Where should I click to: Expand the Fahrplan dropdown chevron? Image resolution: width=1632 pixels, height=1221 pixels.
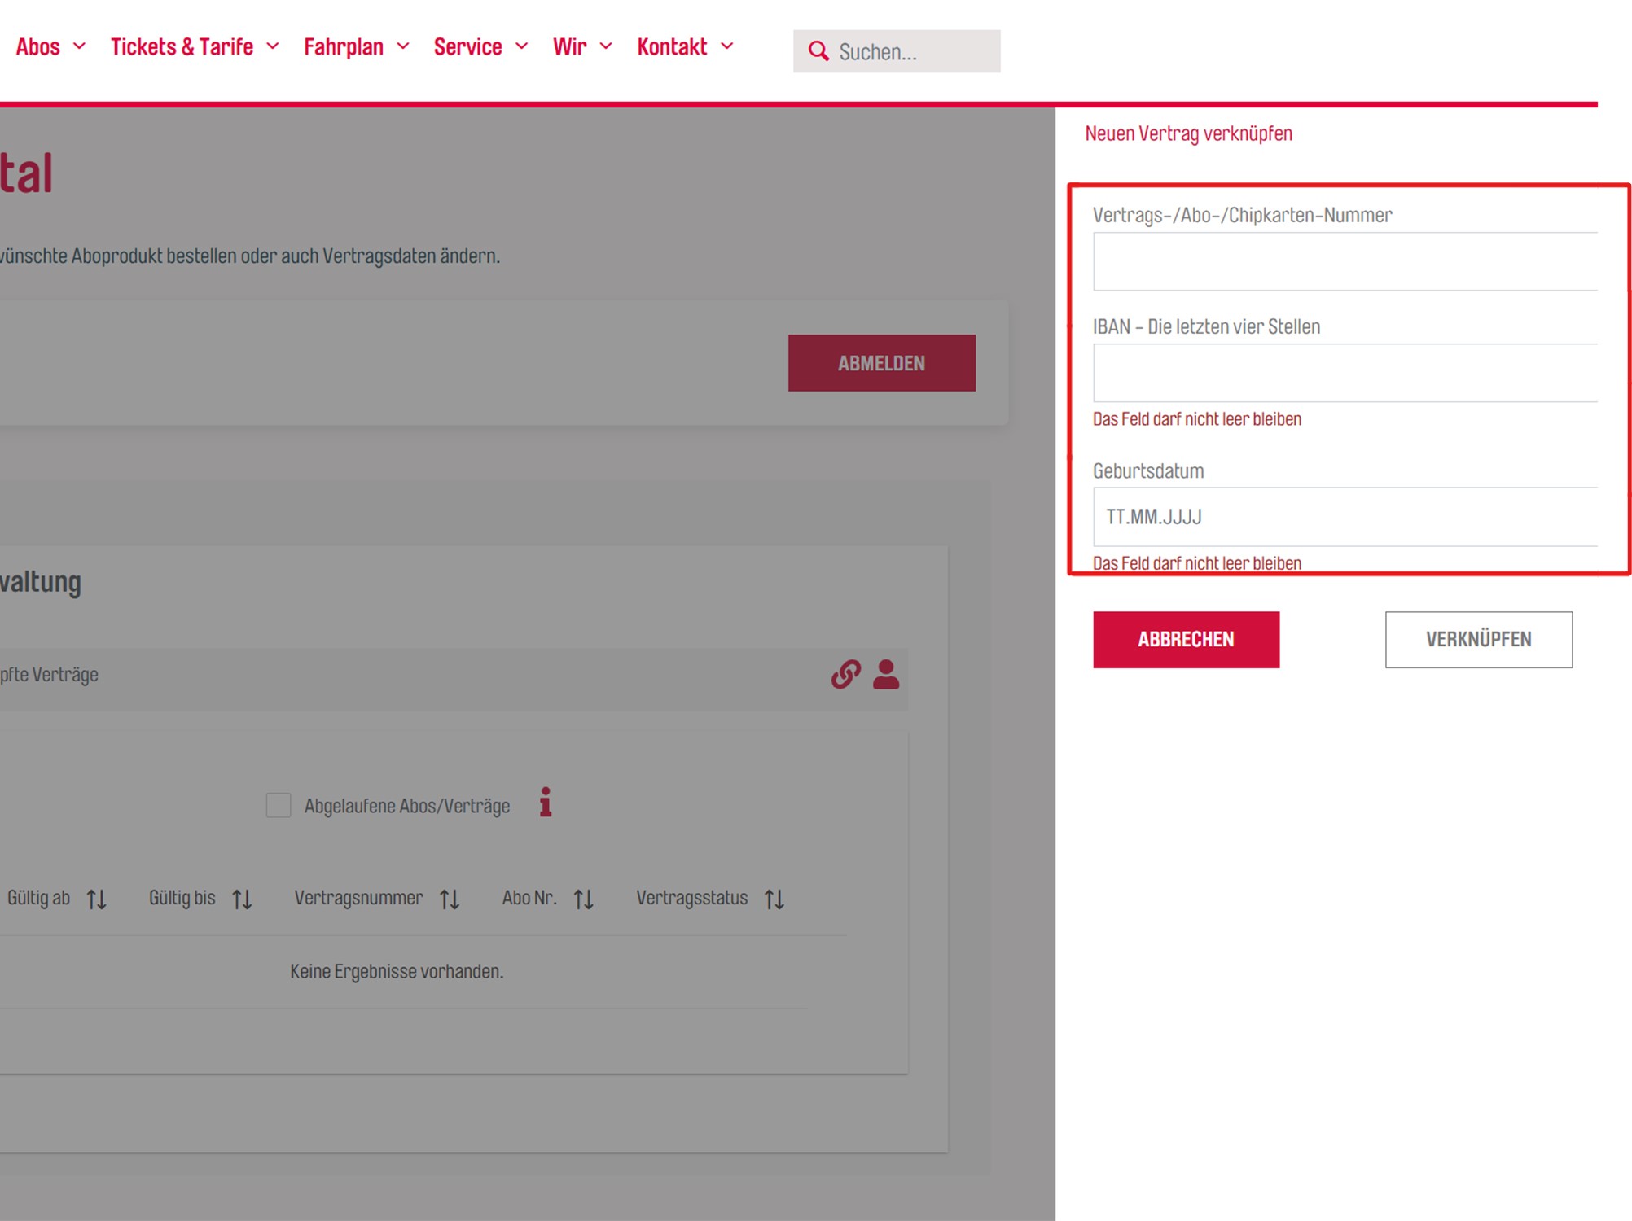pos(403,46)
